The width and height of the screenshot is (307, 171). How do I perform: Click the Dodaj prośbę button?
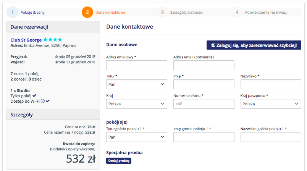point(119,161)
